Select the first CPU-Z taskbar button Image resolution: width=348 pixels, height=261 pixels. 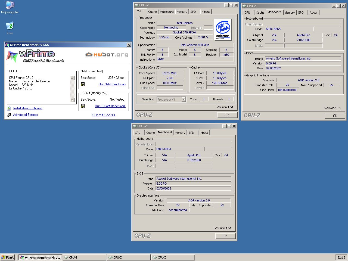click(x=85, y=257)
